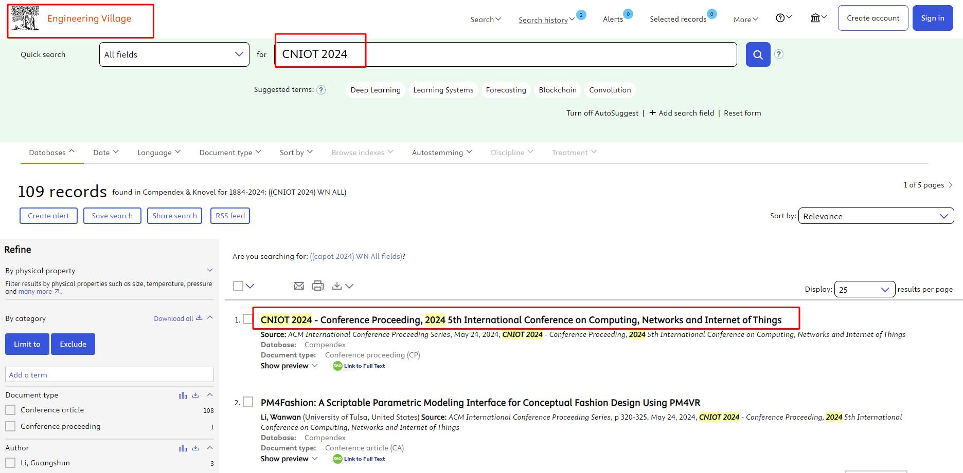Click the download results icon
963x473 pixels.
[x=337, y=286]
